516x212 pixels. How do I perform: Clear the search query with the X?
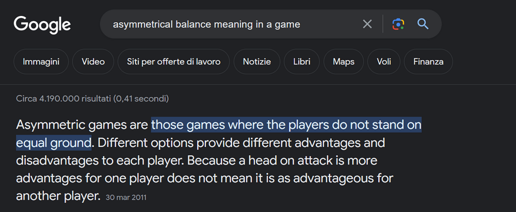367,24
